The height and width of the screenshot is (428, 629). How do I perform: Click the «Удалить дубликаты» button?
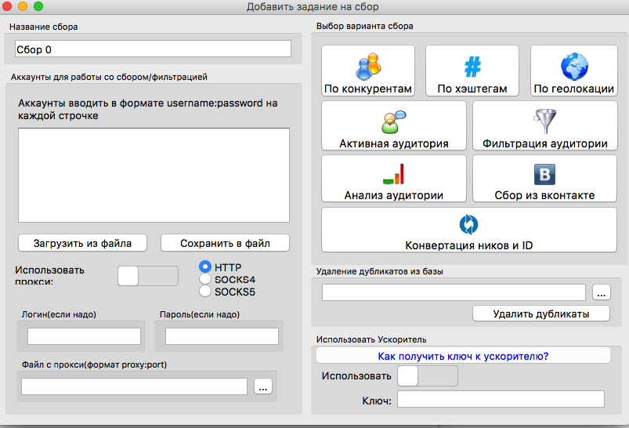click(540, 314)
